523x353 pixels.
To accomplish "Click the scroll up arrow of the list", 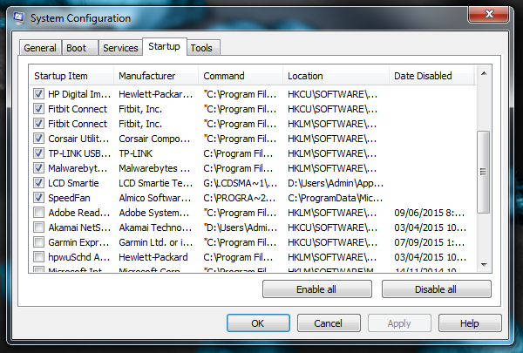I will [484, 73].
